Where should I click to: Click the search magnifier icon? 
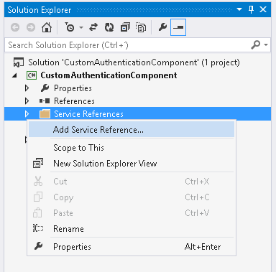point(256,44)
